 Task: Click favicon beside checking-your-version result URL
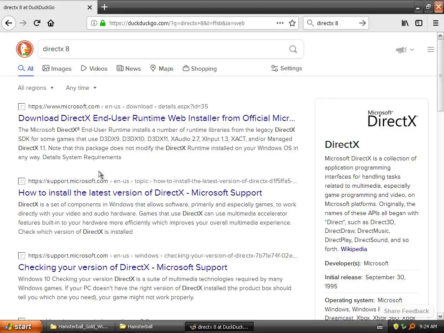click(22, 256)
